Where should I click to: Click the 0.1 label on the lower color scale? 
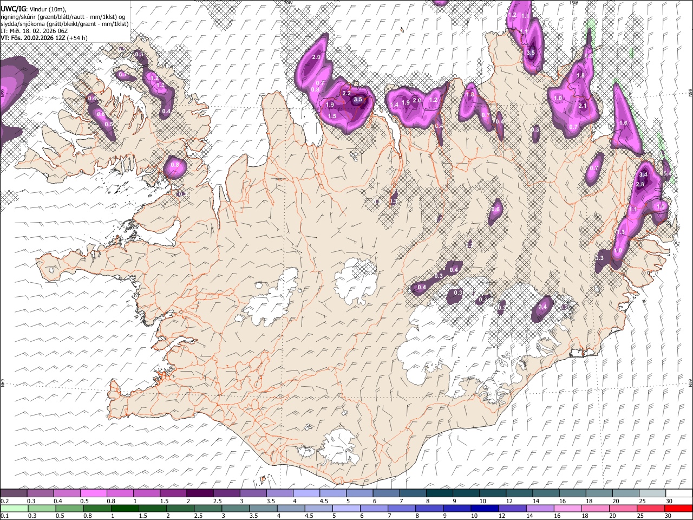(x=4, y=516)
